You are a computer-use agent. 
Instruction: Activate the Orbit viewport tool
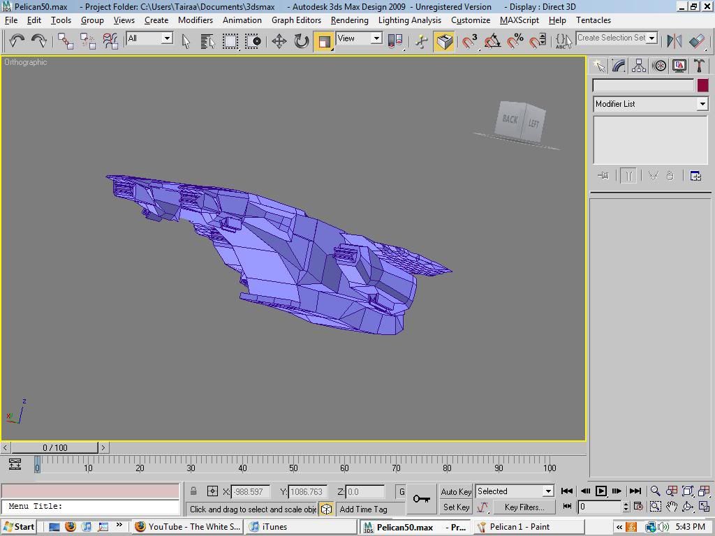(x=687, y=507)
